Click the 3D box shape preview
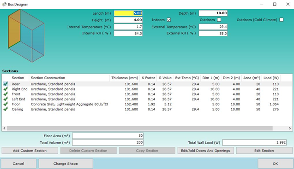The width and height of the screenshot is (294, 169). pyautogui.click(x=26, y=36)
